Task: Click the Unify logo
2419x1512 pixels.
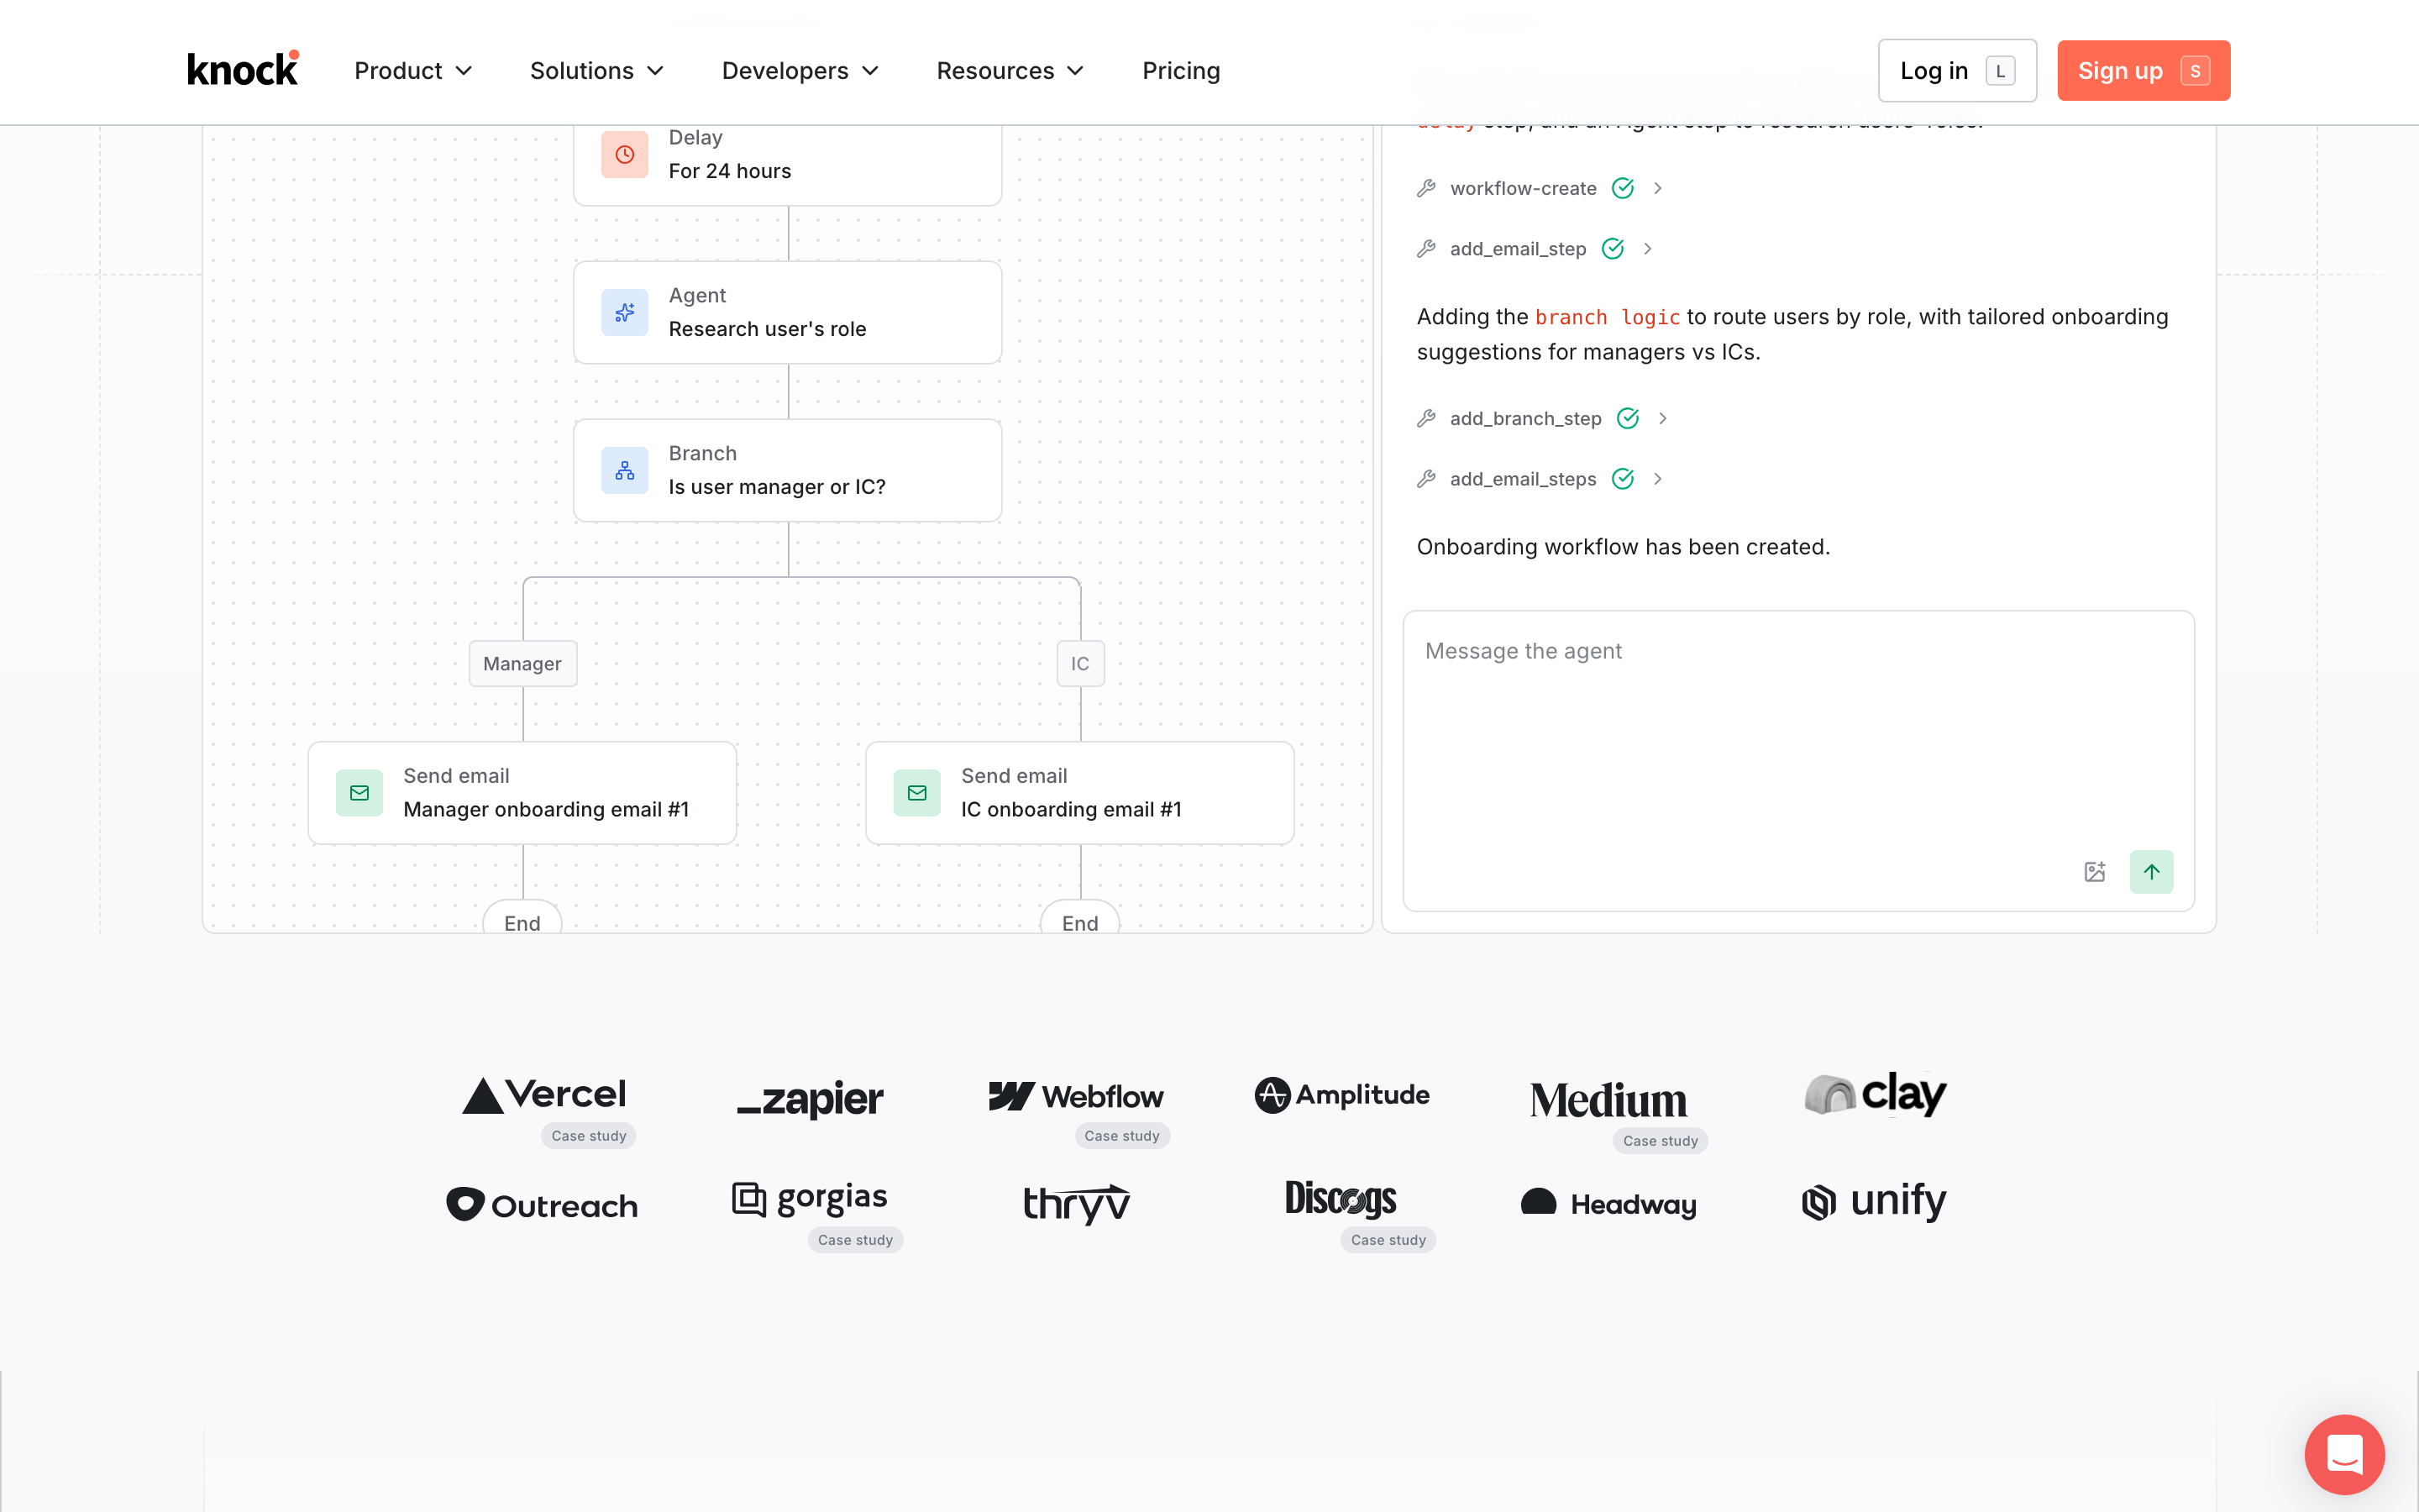Action: click(x=1874, y=1201)
